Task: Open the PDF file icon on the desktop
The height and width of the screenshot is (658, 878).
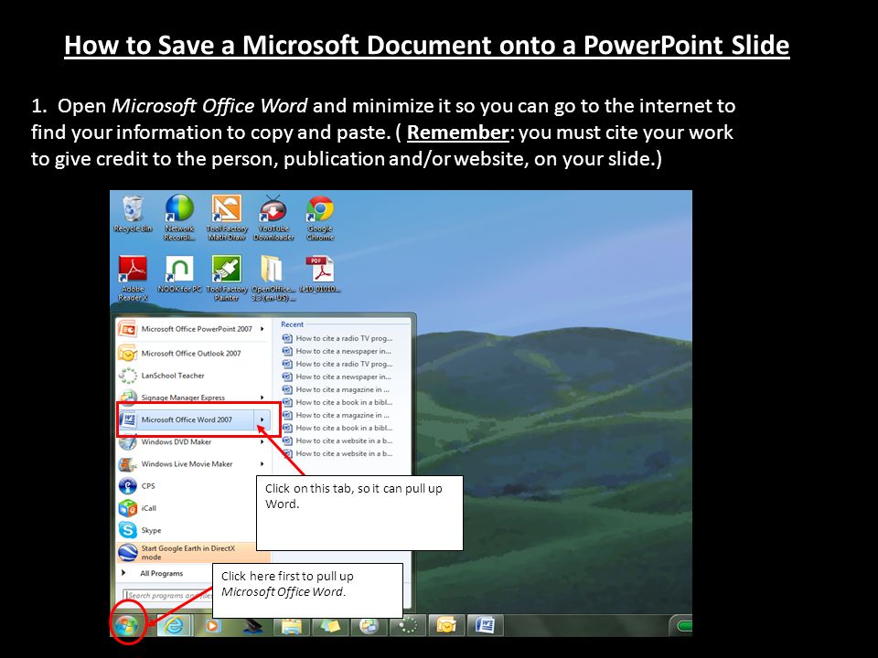Action: [x=320, y=274]
